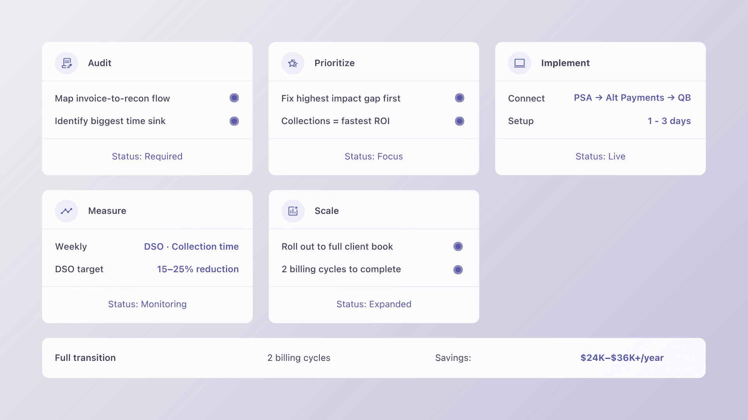748x420 pixels.
Task: Toggle the 2 billing cycles to complete dot
Action: pyautogui.click(x=458, y=269)
